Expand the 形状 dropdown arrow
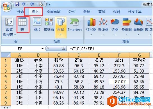 (x=61, y=34)
